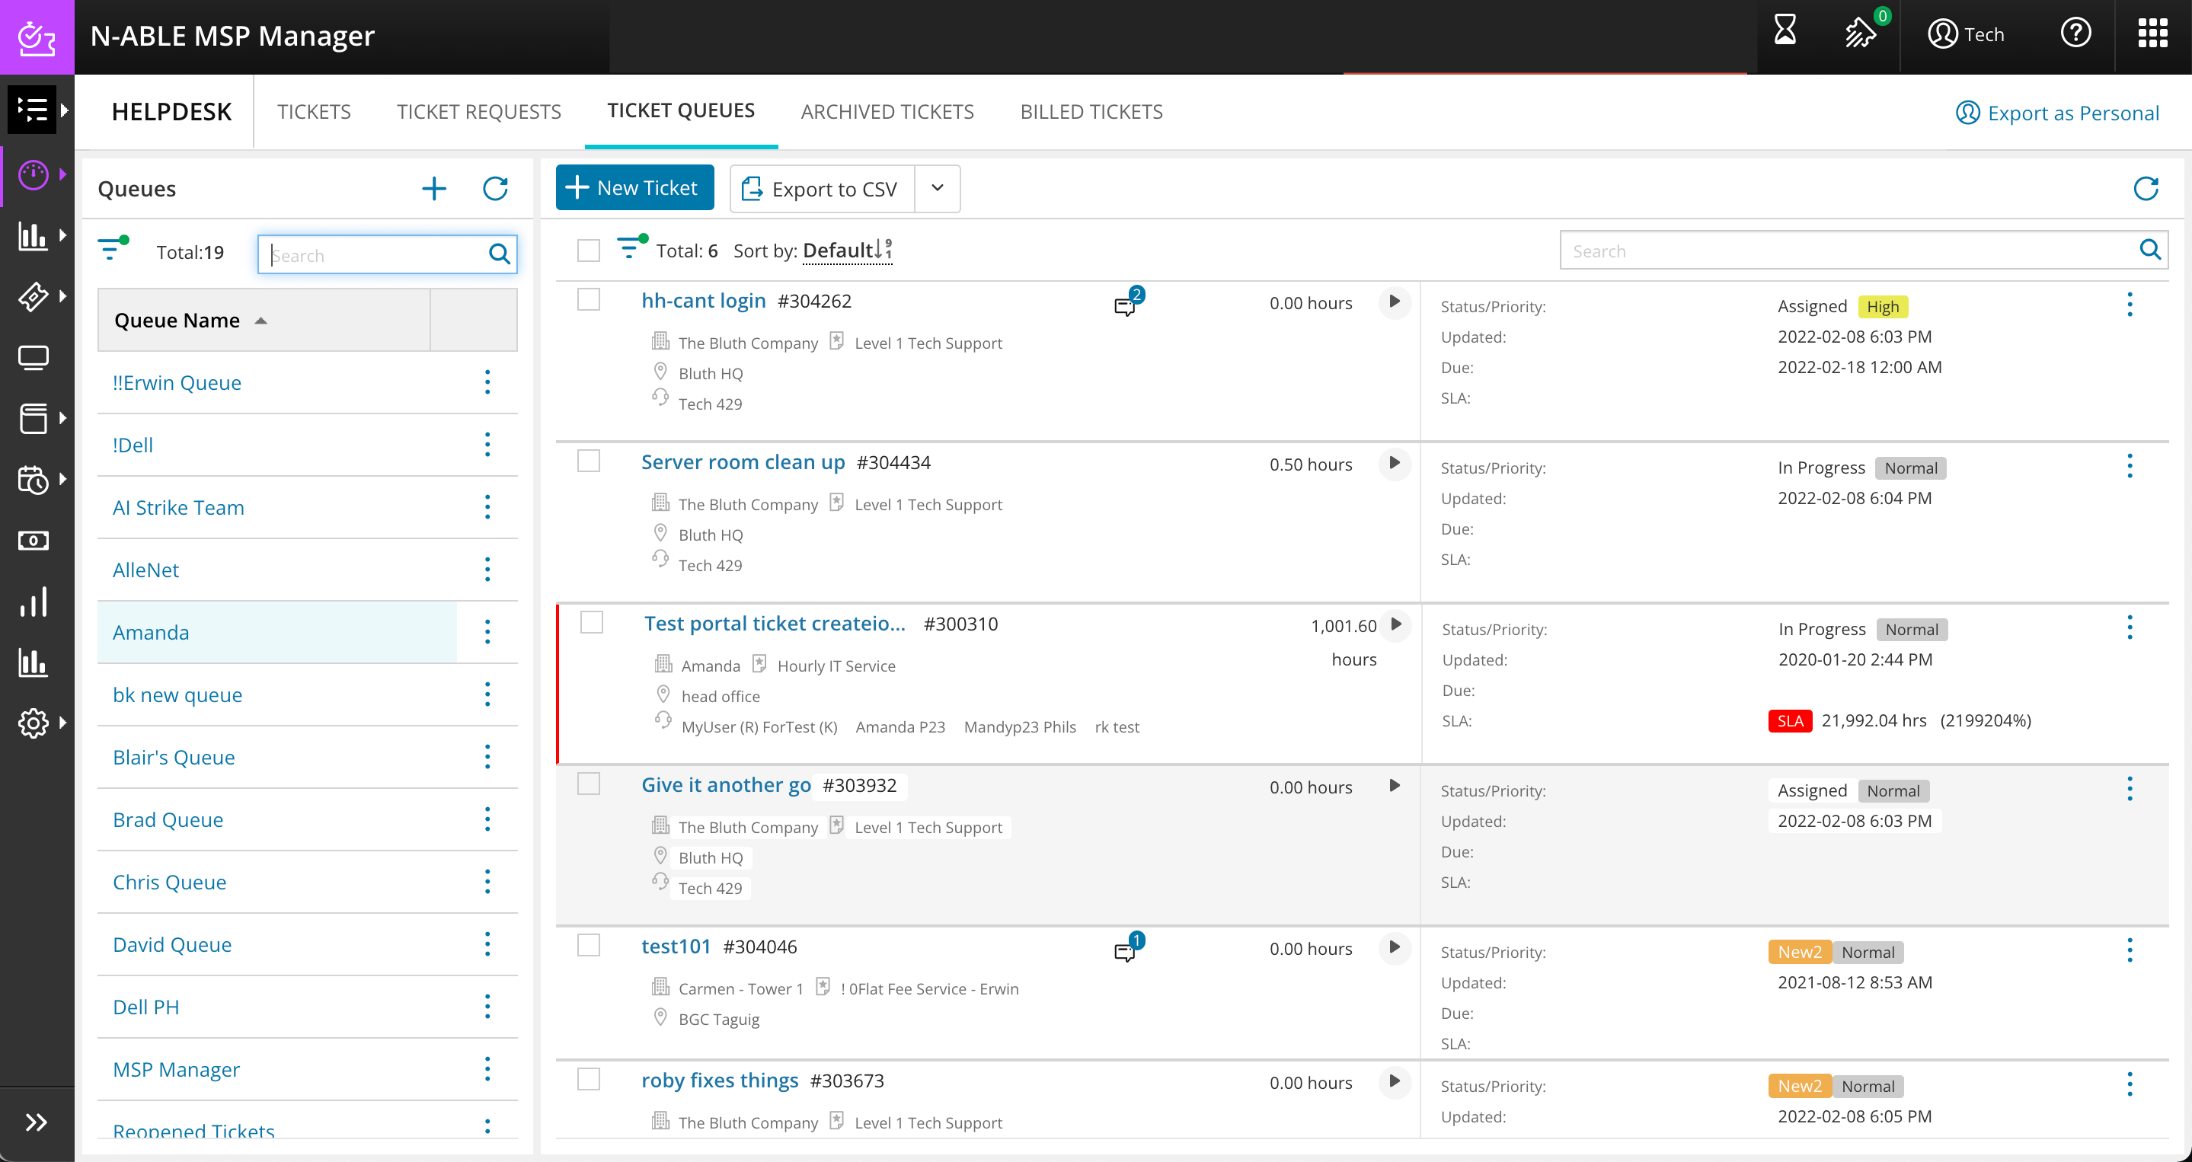2192x1162 pixels.
Task: Open the flying ticket notifications with 0 badge
Action: pos(1862,34)
